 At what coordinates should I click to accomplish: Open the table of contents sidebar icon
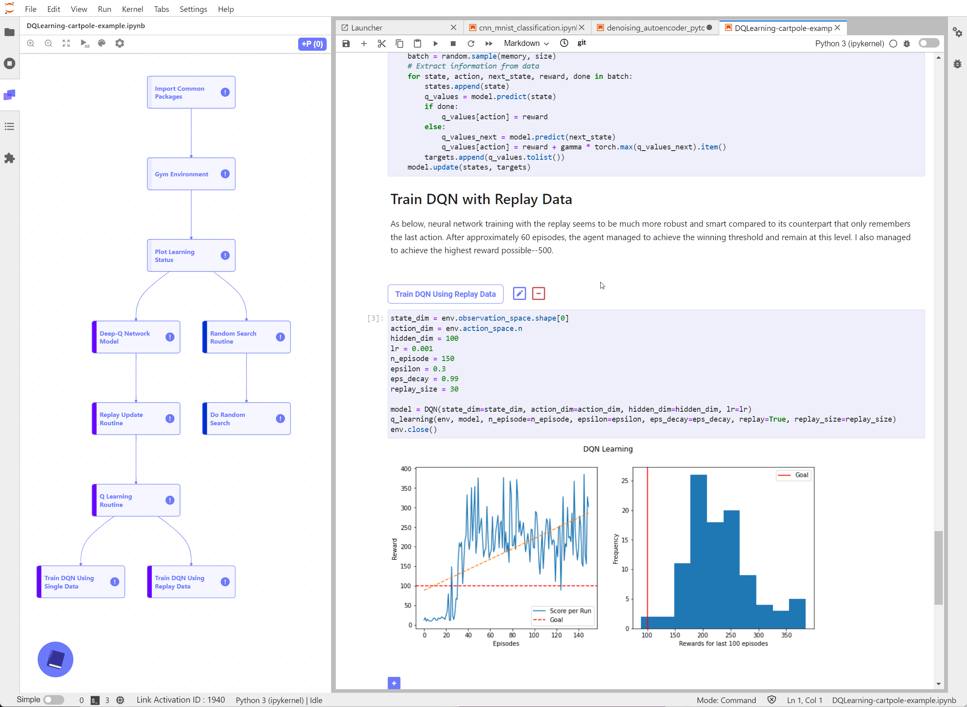click(10, 126)
